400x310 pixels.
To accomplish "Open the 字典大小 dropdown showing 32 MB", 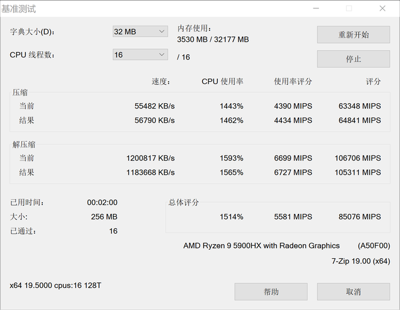I will pos(140,32).
